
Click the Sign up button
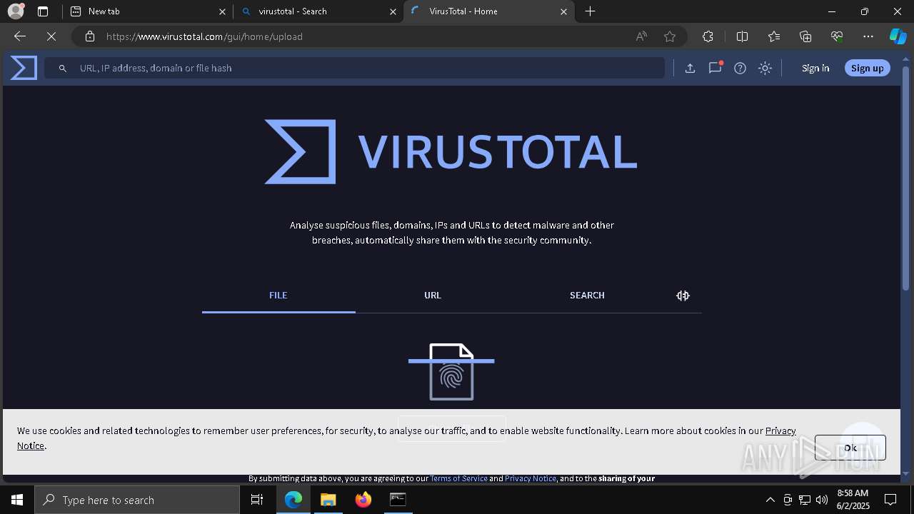click(868, 68)
